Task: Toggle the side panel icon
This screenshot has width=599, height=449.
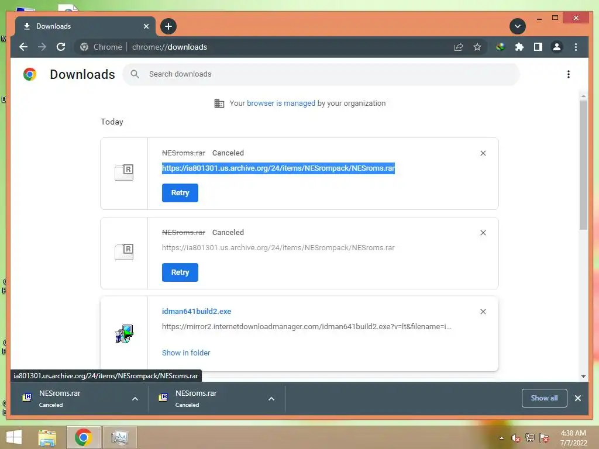Action: point(538,47)
